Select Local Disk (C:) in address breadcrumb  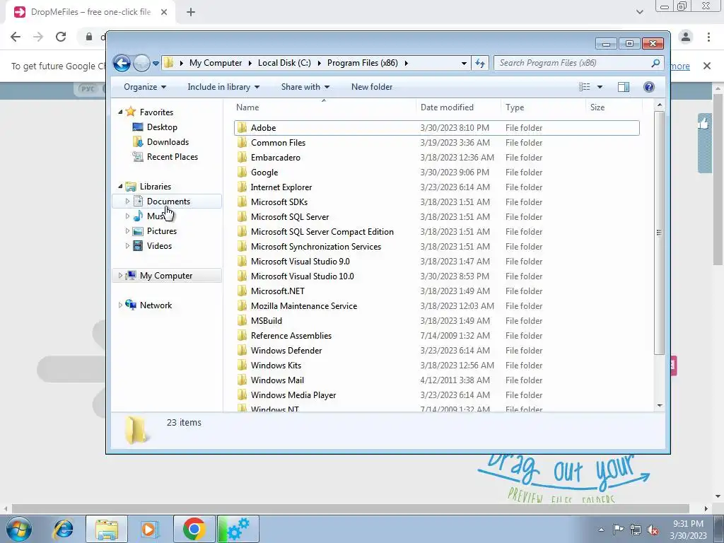[284, 63]
